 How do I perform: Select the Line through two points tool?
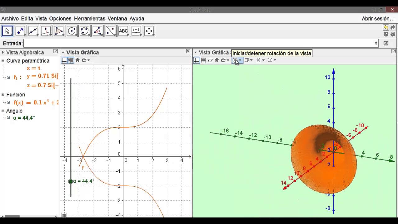point(33,31)
